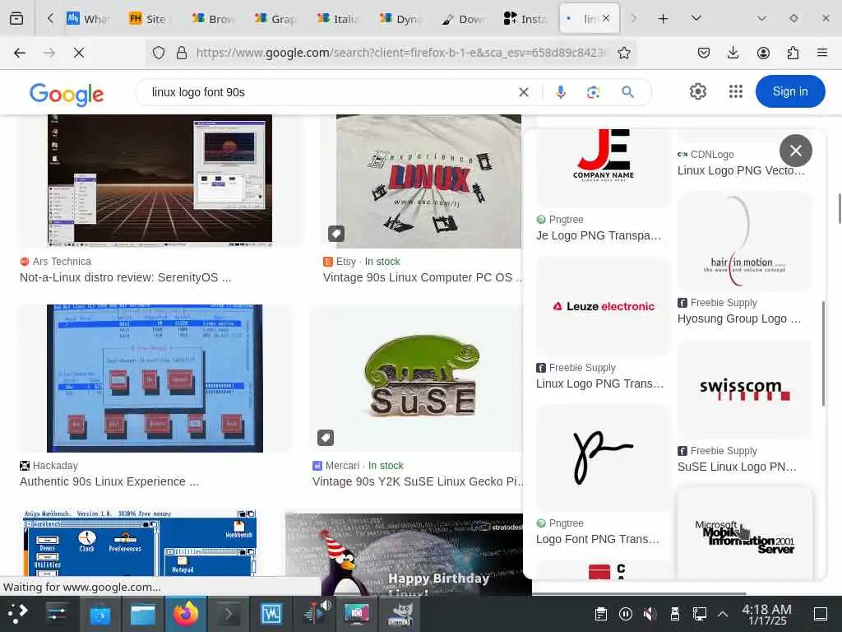The image size is (842, 632).
Task: Open the Firefox account menu
Action: (x=763, y=53)
